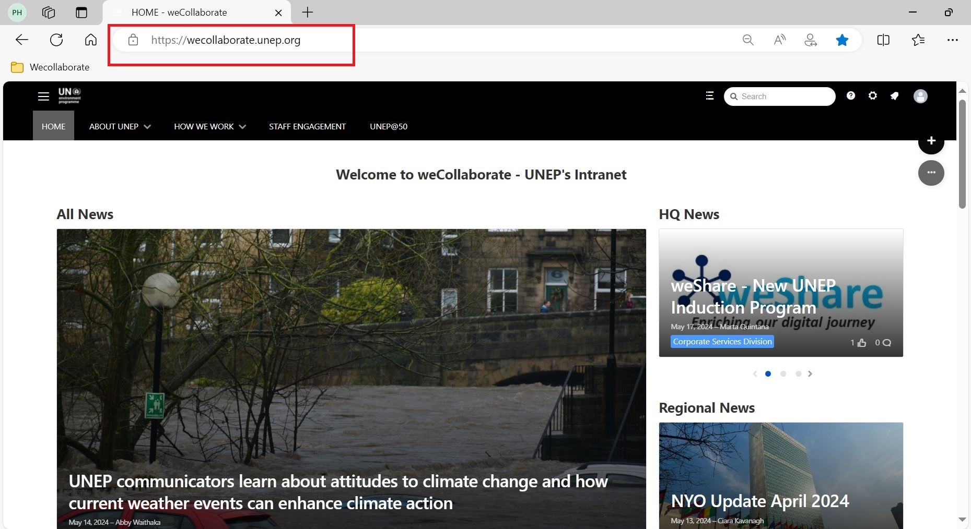Open STAFF ENGAGEMENT page
The height and width of the screenshot is (529, 971).
click(307, 126)
